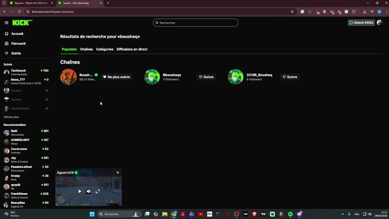Open Discord from the taskbar
Screen dimensions: 389x219
(x=299, y=214)
